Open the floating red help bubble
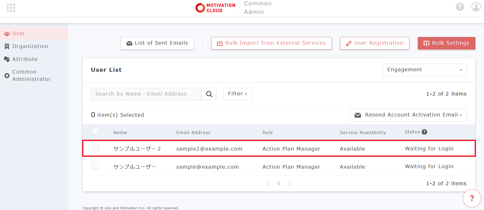Viewport: 484px width, 210px height. [472, 198]
